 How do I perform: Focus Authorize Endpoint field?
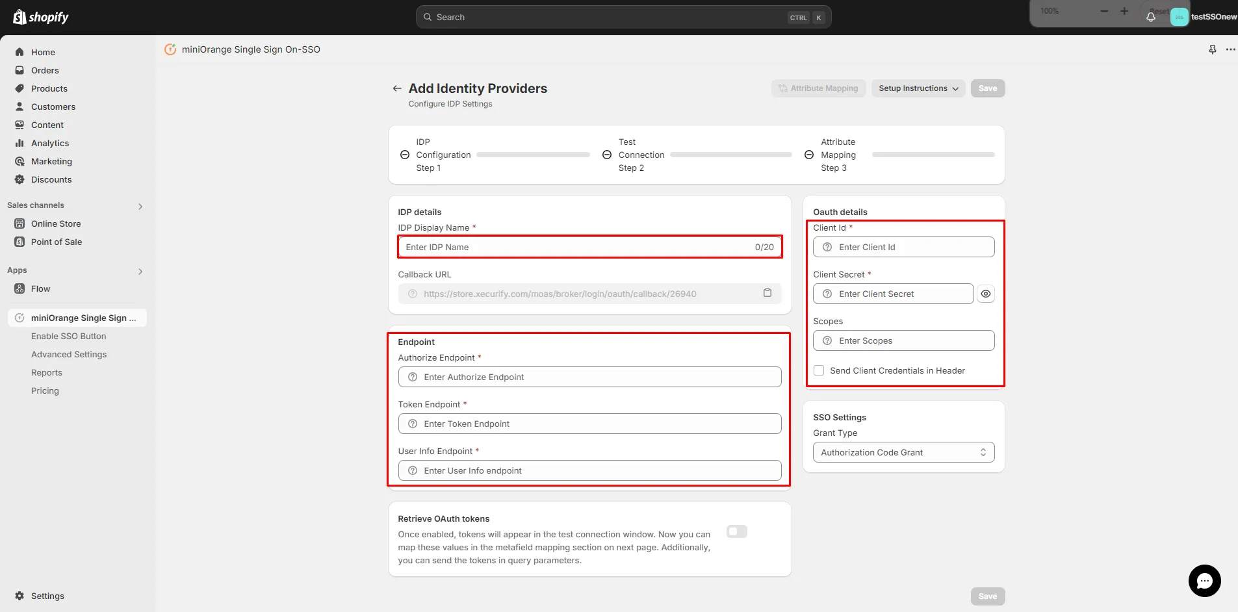[x=589, y=377]
